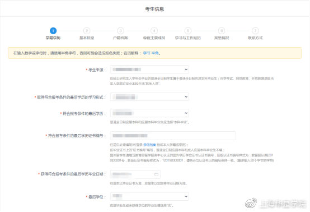Open the 半角 explanation link

pos(155,53)
